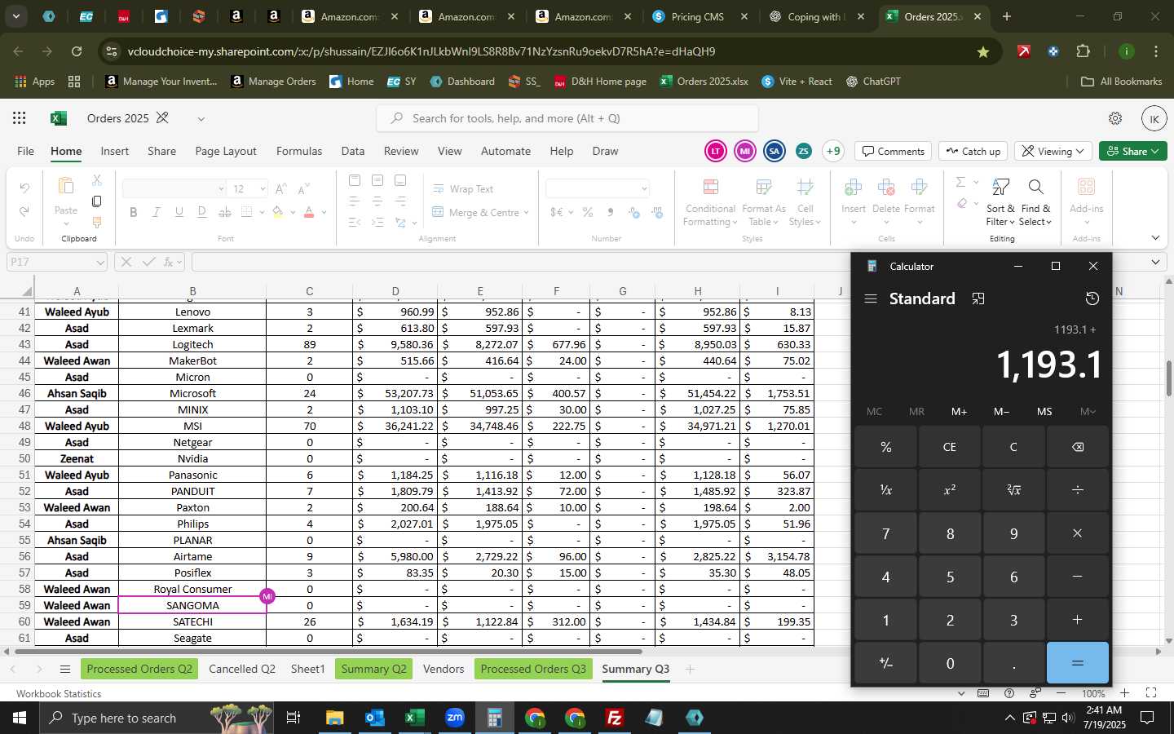Click the Excel logo icon beside Orders 2025
1174x734 pixels.
(59, 118)
